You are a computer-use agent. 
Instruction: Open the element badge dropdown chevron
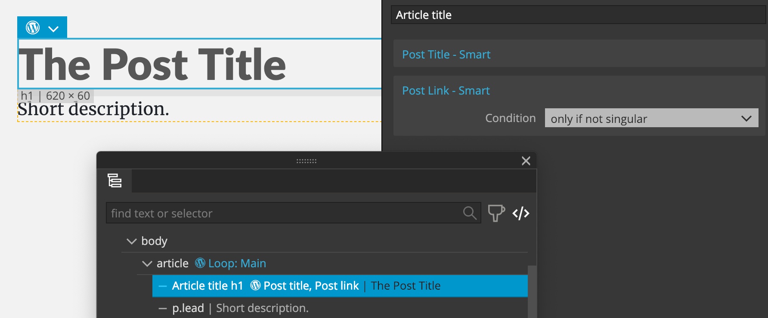point(53,29)
